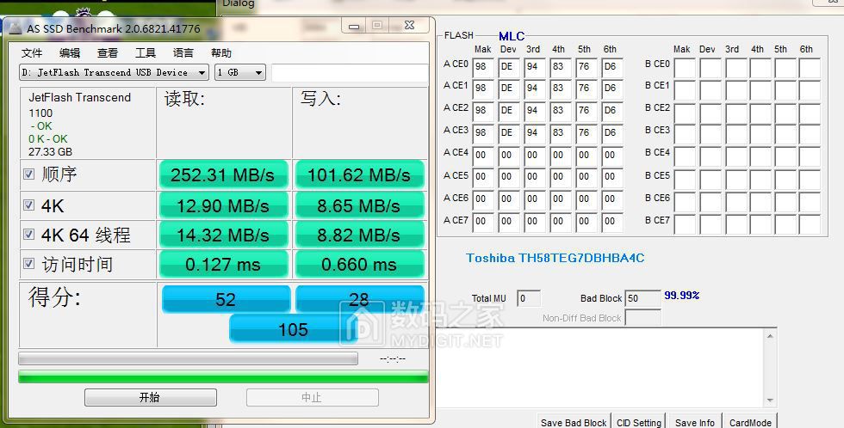Click the MLC flash type label
The width and height of the screenshot is (844, 428).
click(512, 36)
